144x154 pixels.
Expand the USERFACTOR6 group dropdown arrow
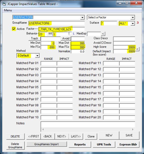[x=82, y=18]
